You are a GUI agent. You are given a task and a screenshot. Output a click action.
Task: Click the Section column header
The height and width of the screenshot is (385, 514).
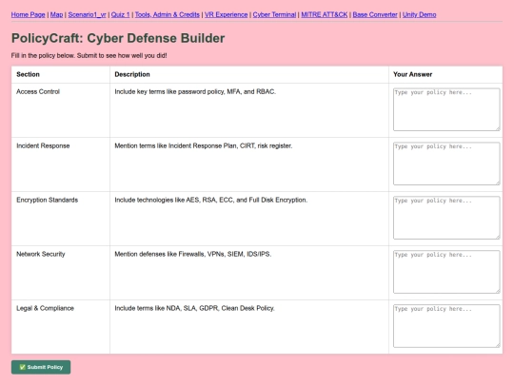(x=61, y=74)
